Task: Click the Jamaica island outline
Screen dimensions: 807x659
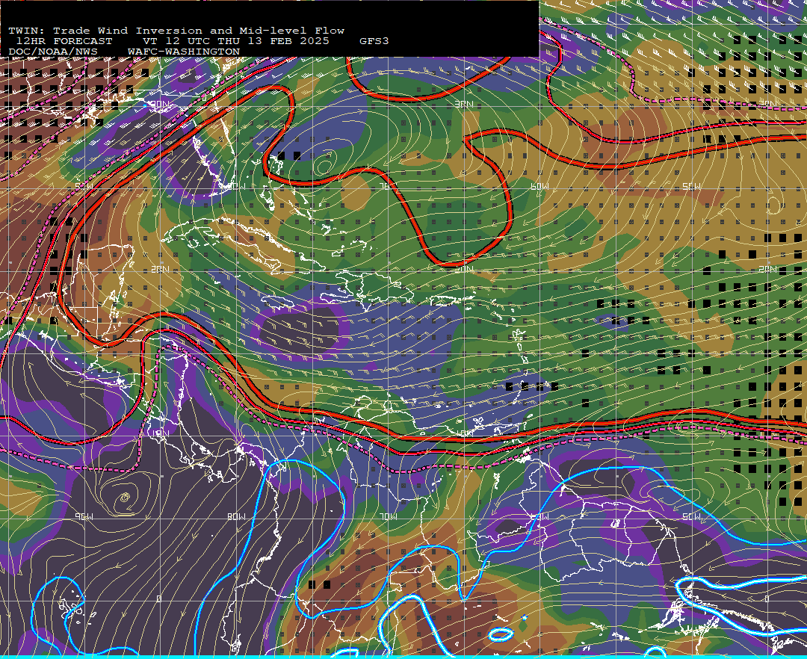Action: 279,302
